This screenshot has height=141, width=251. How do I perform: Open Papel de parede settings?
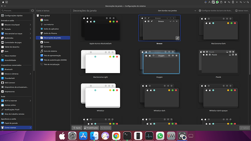16,123
